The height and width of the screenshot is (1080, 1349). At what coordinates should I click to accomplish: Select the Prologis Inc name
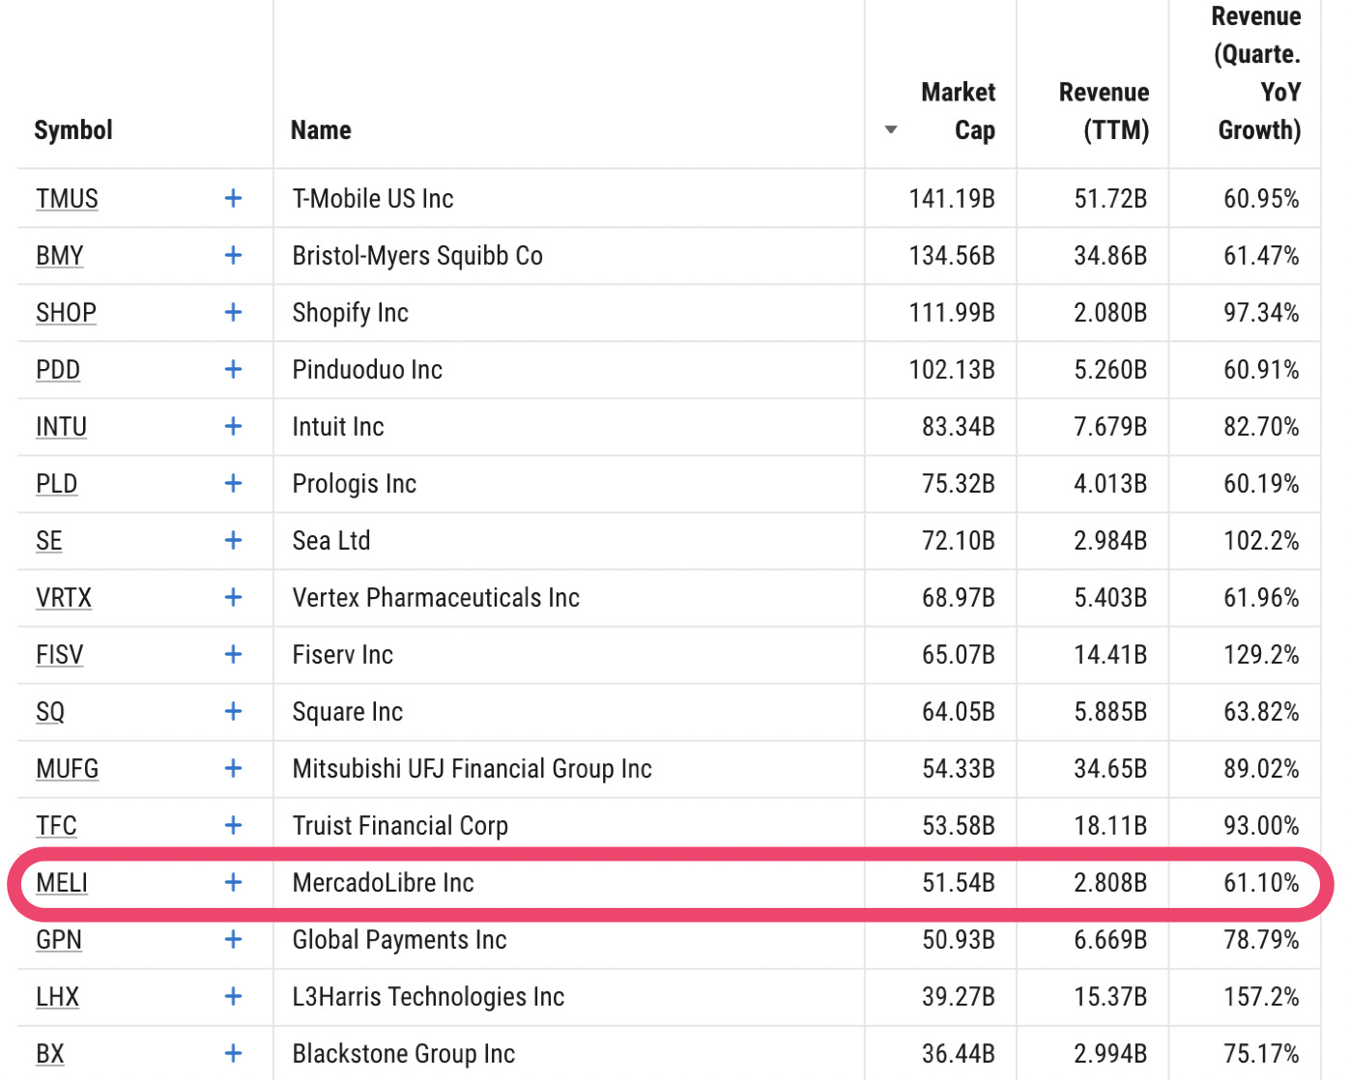pyautogui.click(x=354, y=484)
